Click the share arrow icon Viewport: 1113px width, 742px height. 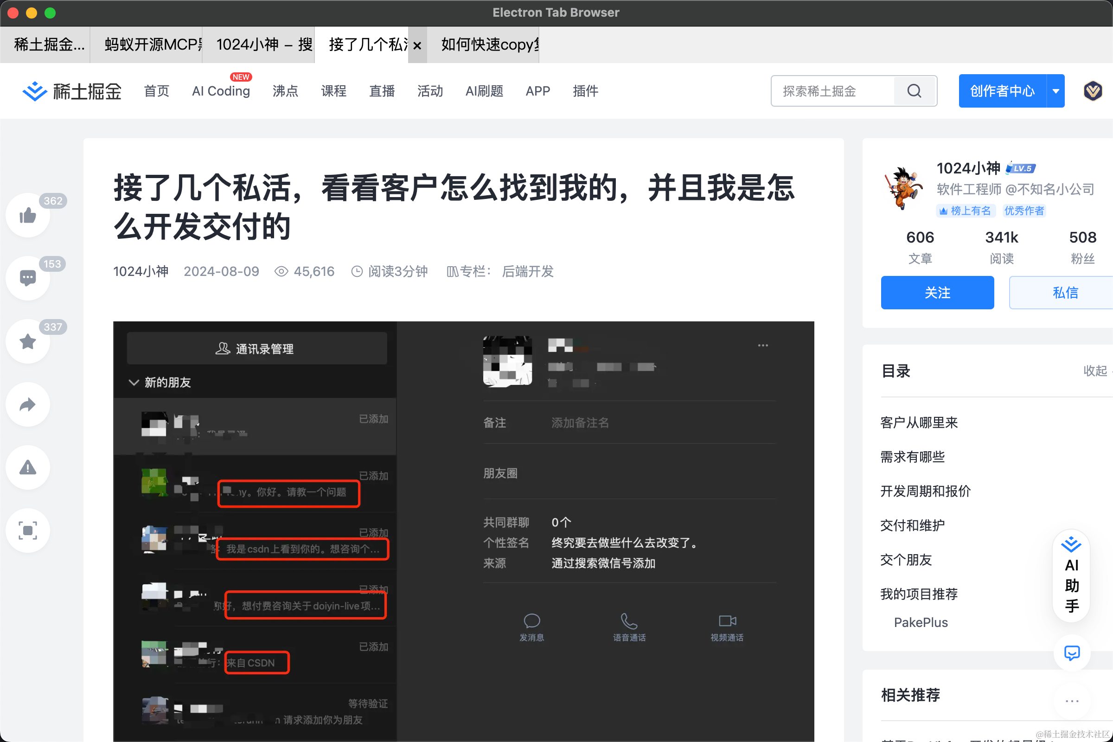tap(27, 404)
